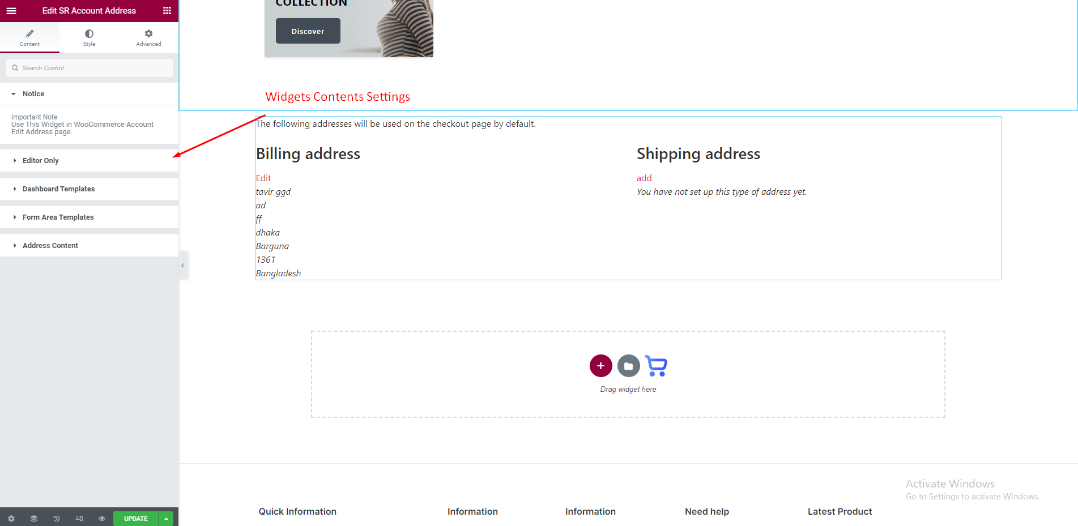Switch to the Style tab

pyautogui.click(x=89, y=38)
